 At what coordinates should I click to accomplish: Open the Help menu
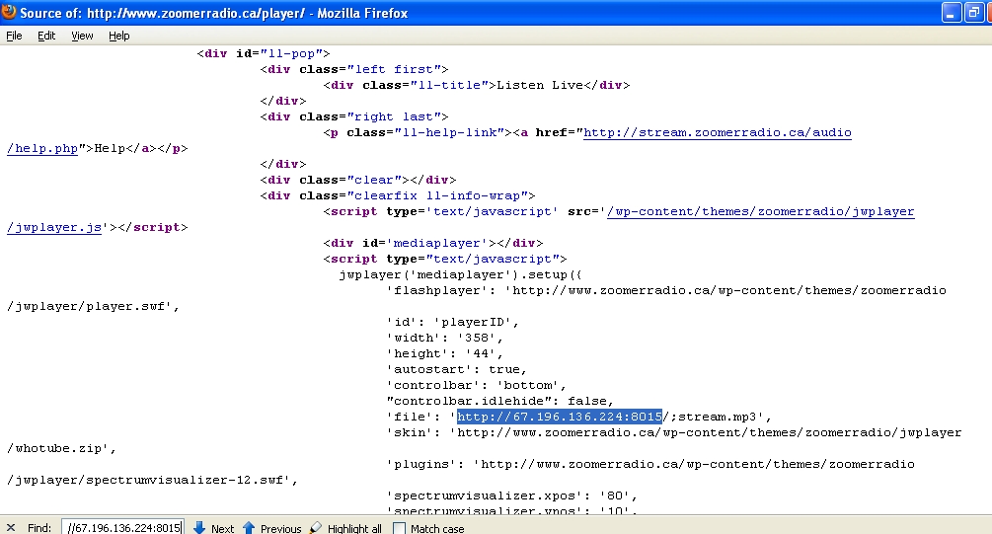(118, 36)
